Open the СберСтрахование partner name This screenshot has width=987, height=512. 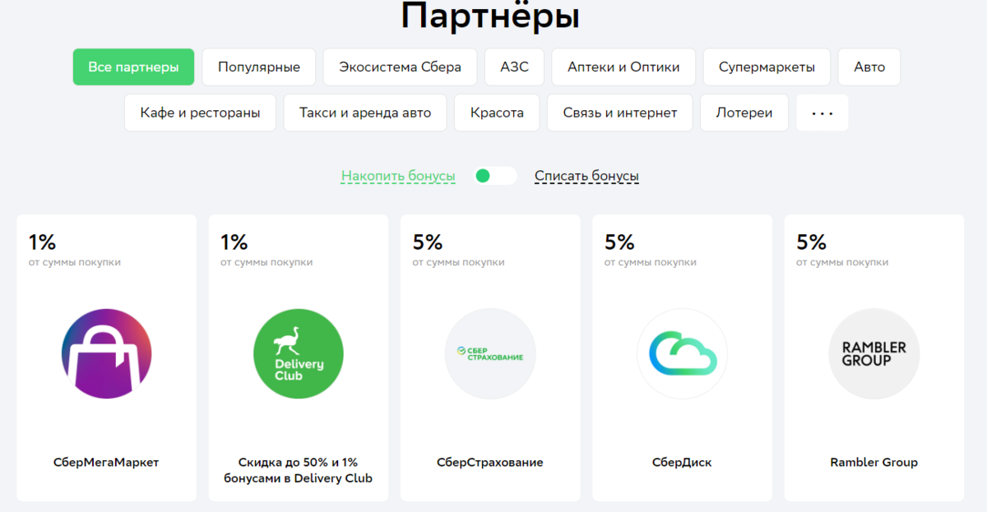(x=490, y=463)
